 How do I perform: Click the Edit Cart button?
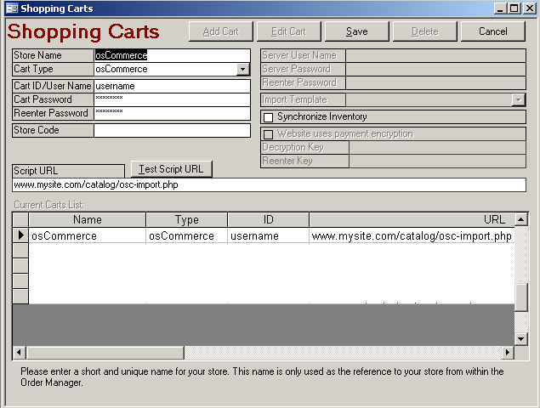(288, 31)
